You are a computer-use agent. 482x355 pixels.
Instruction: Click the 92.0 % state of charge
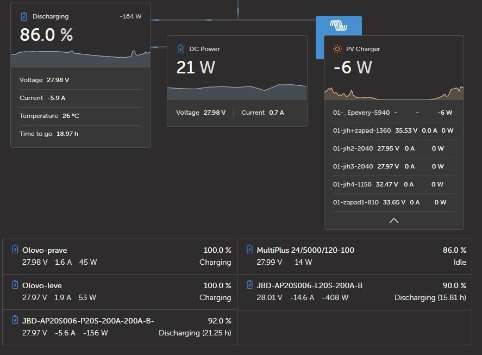tap(220, 321)
